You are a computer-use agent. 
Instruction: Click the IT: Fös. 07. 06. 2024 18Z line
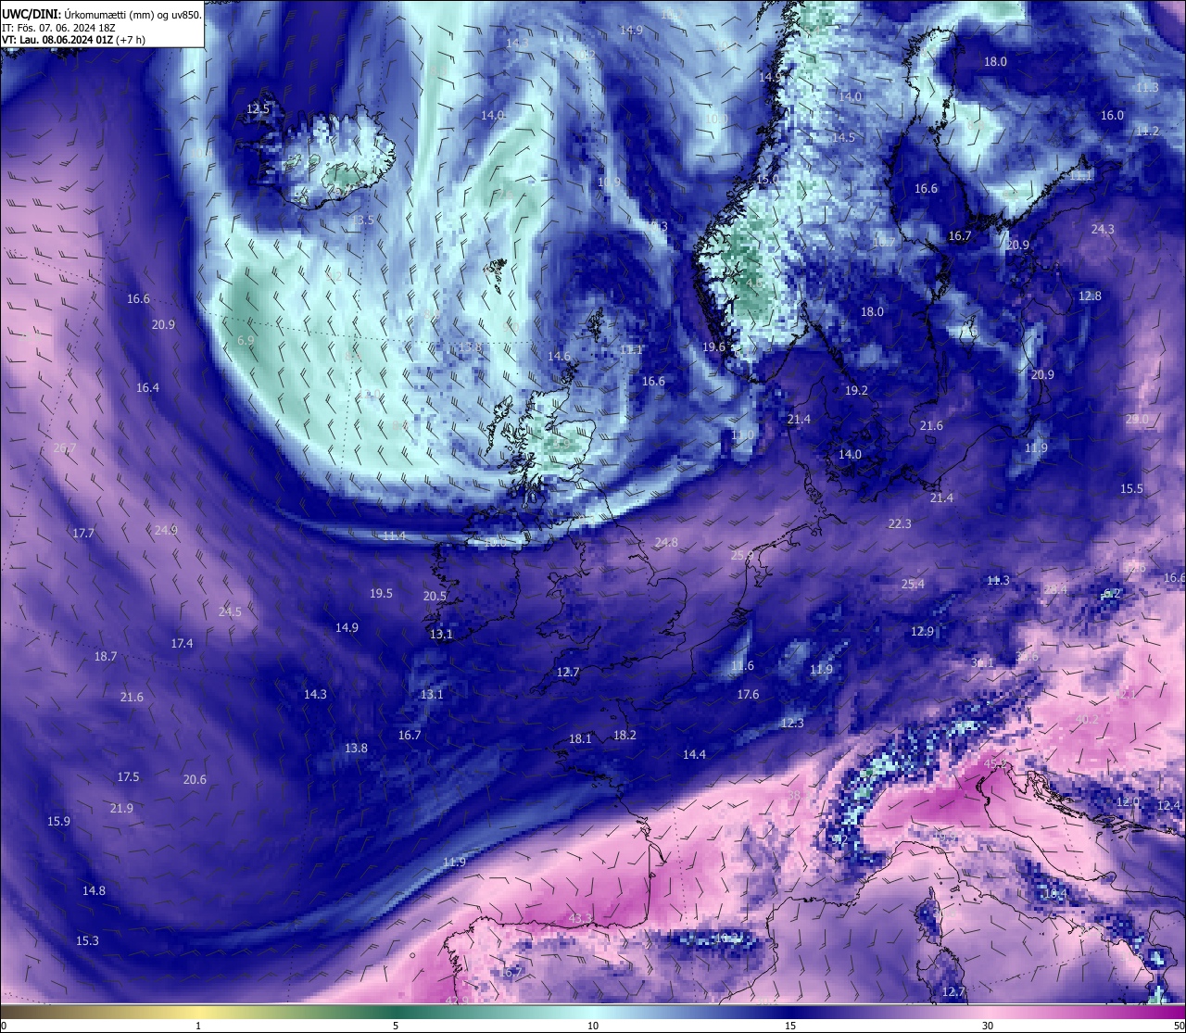click(x=58, y=27)
